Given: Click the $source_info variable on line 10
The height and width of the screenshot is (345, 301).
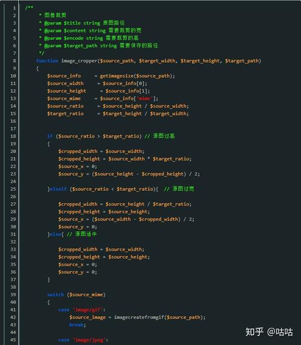Looking at the screenshot, I should 64,76.
